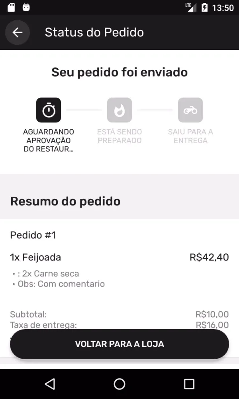
Task: Tap AGUARDANDO APROVAÇÃO step label
Action: (x=49, y=140)
